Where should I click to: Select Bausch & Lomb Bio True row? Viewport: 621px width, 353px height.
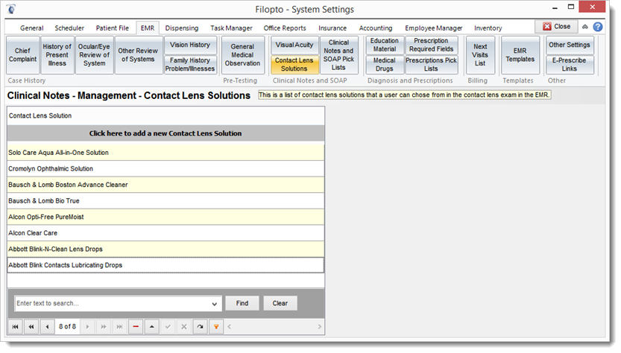click(166, 201)
